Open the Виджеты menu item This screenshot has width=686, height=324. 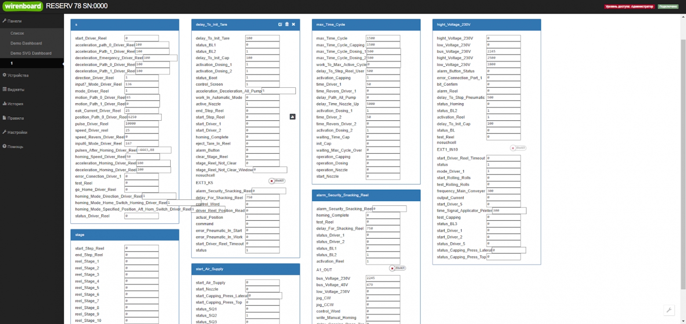[15, 90]
